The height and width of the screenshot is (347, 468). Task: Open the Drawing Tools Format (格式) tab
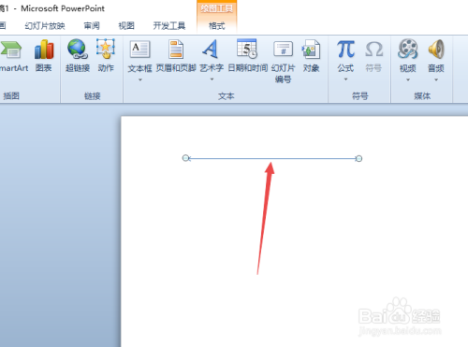click(x=217, y=26)
